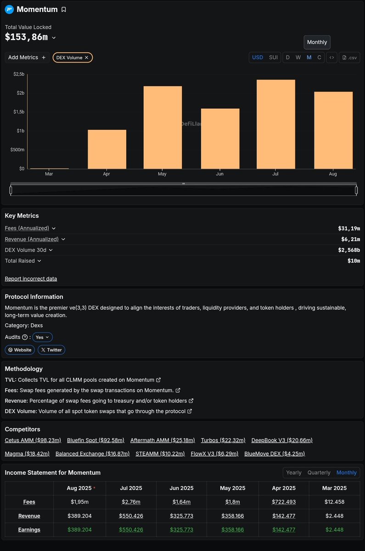Switch income statement to Monthly tab
This screenshot has width=365, height=551.
point(347,472)
